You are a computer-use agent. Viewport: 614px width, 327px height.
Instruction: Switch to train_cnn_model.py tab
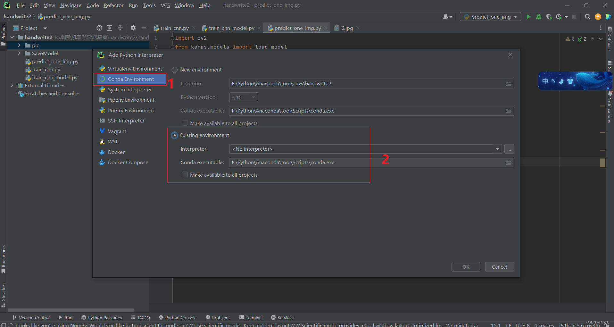(231, 28)
